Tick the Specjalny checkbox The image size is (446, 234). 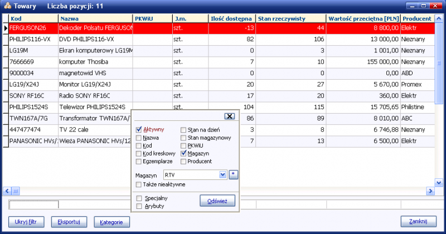pos(139,198)
